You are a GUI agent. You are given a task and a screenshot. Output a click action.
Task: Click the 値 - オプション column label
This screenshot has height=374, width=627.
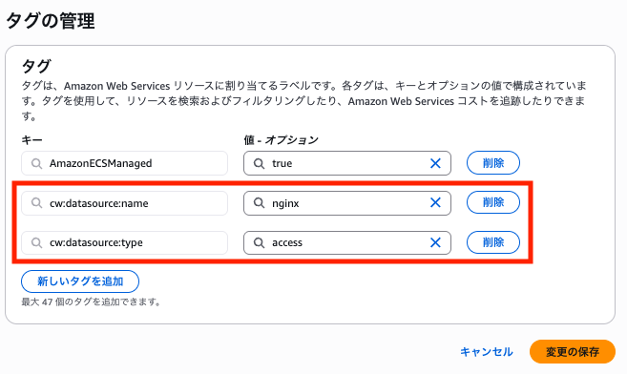click(x=282, y=140)
